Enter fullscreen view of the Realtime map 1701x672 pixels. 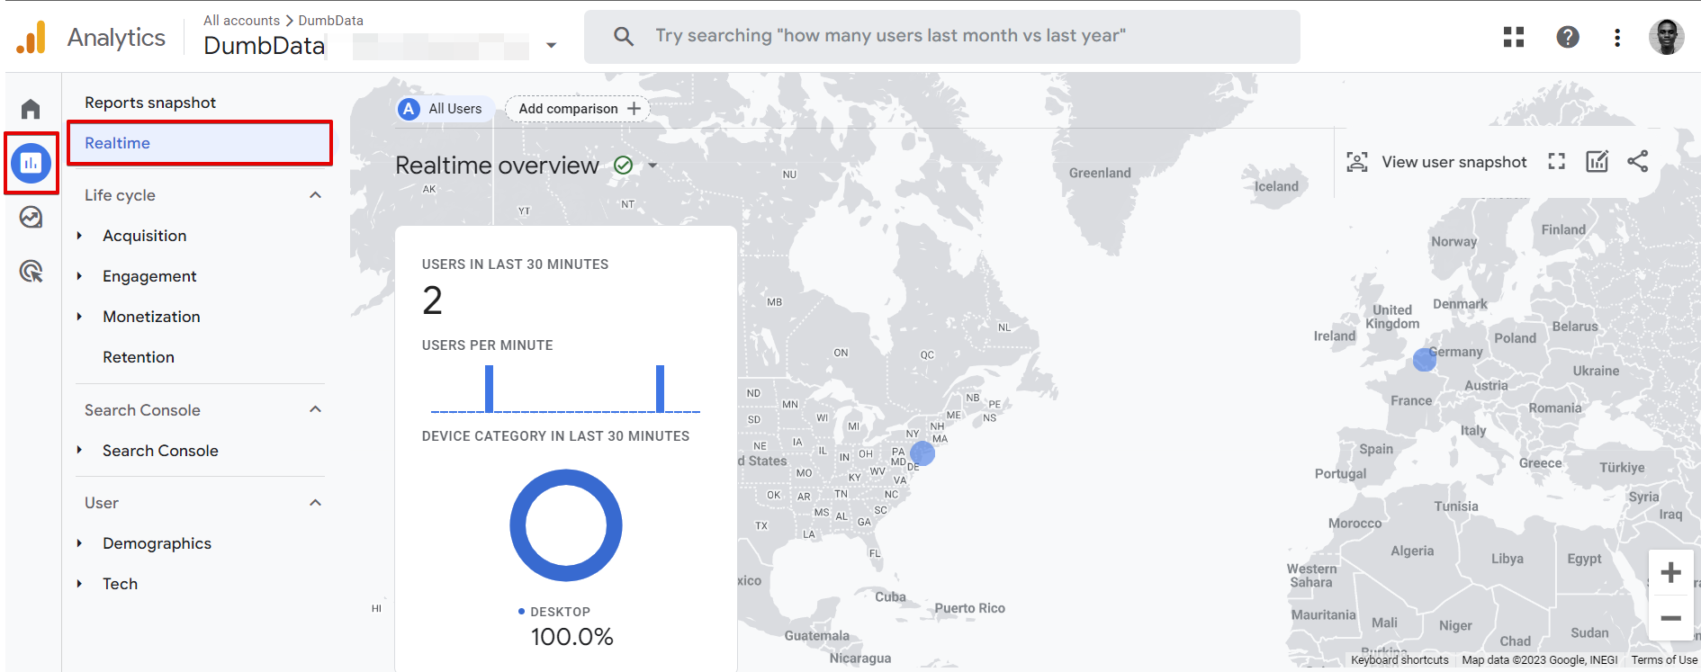[x=1556, y=161]
